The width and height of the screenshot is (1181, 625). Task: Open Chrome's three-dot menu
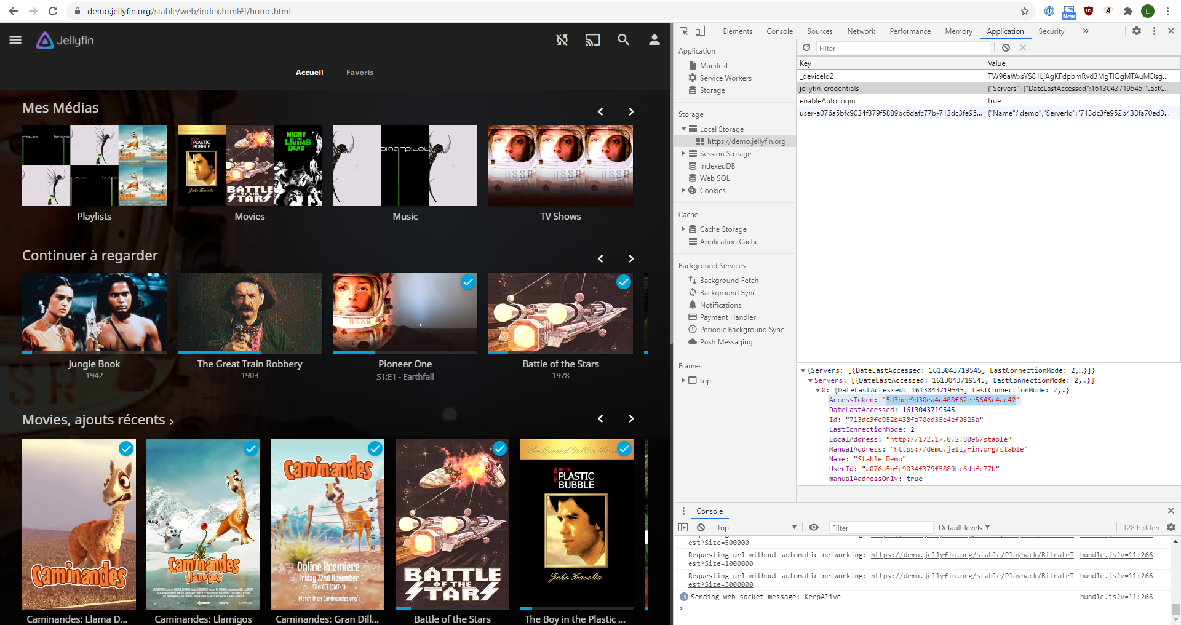pyautogui.click(x=1167, y=11)
